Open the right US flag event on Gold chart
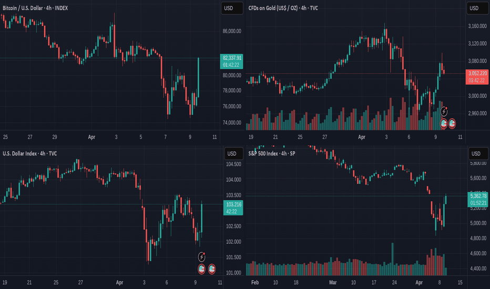 coord(452,123)
